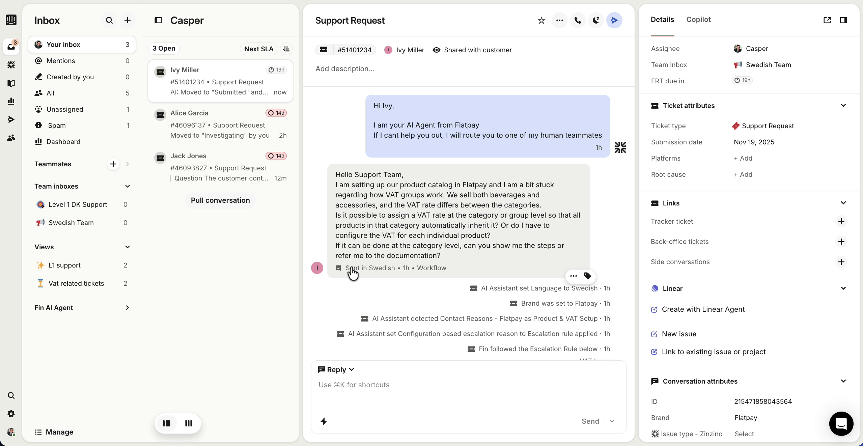This screenshot has height=446, width=863.
Task: Open the Reports bar-chart icon
Action: [x=11, y=101]
